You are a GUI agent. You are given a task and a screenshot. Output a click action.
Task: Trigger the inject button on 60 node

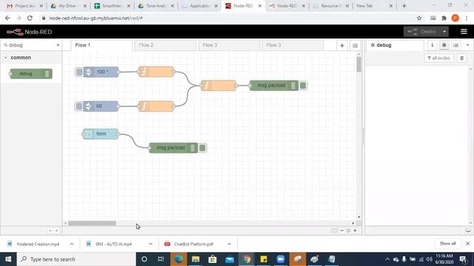pos(79,106)
